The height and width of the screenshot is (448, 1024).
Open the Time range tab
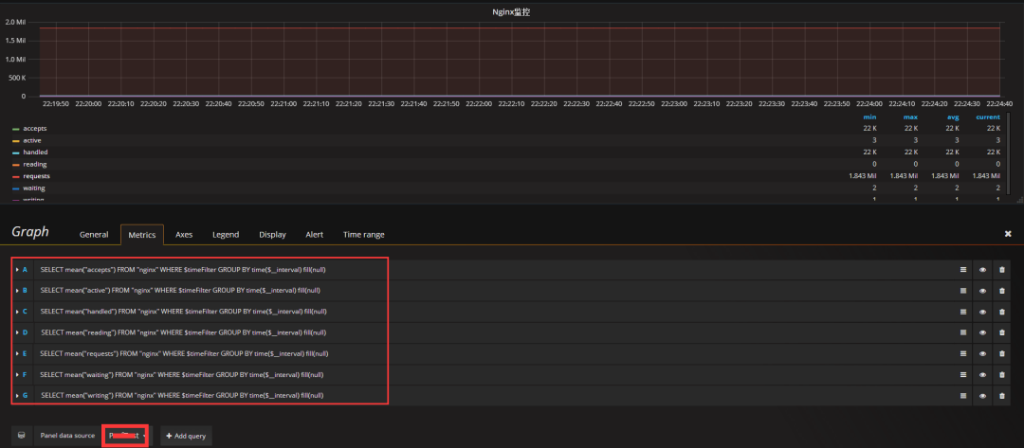[x=364, y=235]
